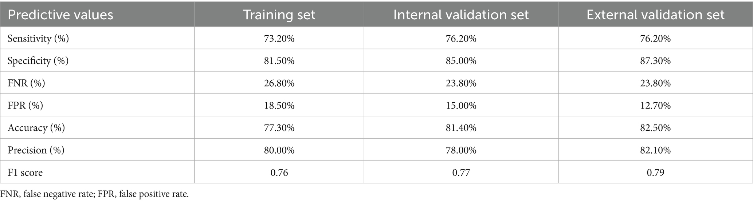Click the internal validation specificity value 85.00%

coord(461,61)
